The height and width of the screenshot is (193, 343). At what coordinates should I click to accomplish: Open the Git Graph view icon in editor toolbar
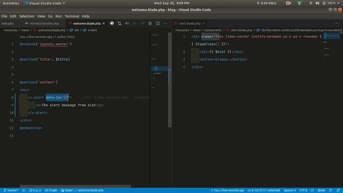click(112, 23)
